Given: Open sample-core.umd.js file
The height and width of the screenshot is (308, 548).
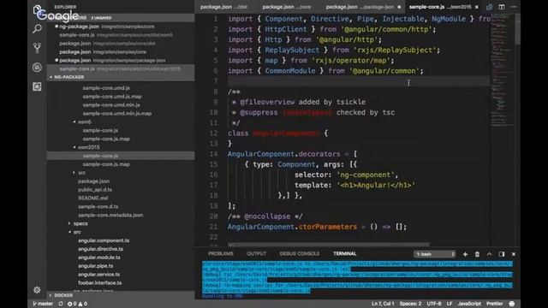Looking at the screenshot, I should (x=106, y=88).
